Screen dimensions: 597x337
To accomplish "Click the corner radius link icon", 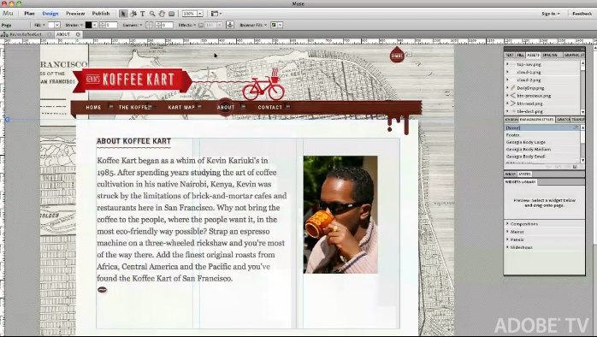I will point(149,25).
